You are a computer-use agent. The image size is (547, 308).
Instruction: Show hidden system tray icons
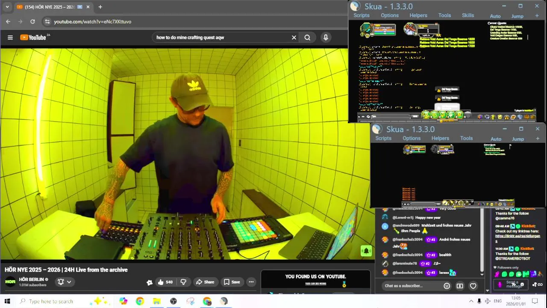(x=471, y=301)
